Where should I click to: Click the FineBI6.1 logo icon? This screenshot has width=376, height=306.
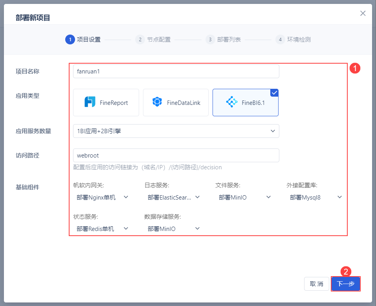click(x=232, y=102)
